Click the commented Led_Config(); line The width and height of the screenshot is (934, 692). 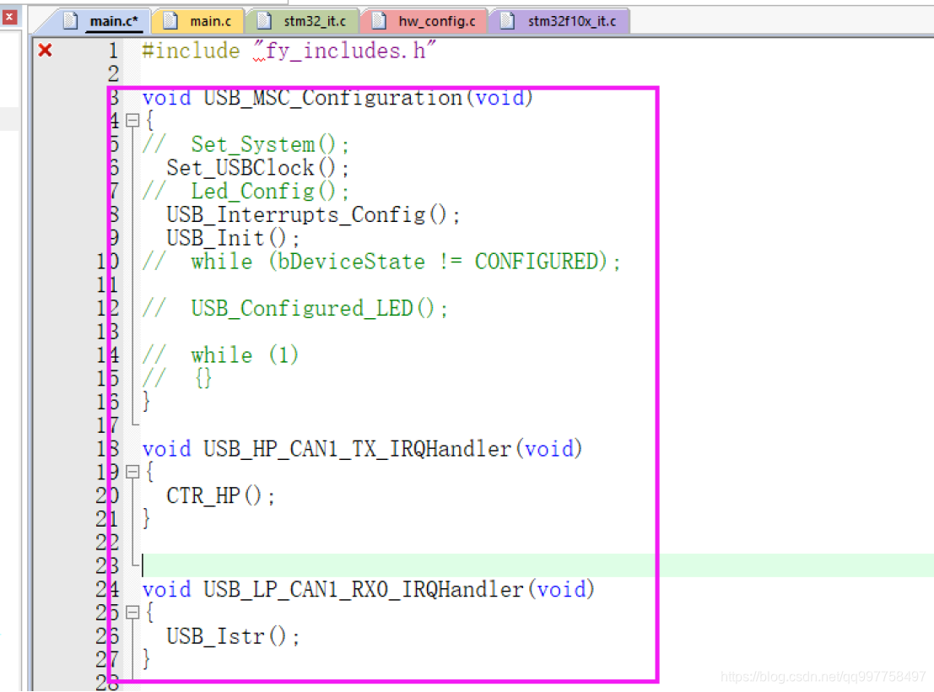pos(246,192)
